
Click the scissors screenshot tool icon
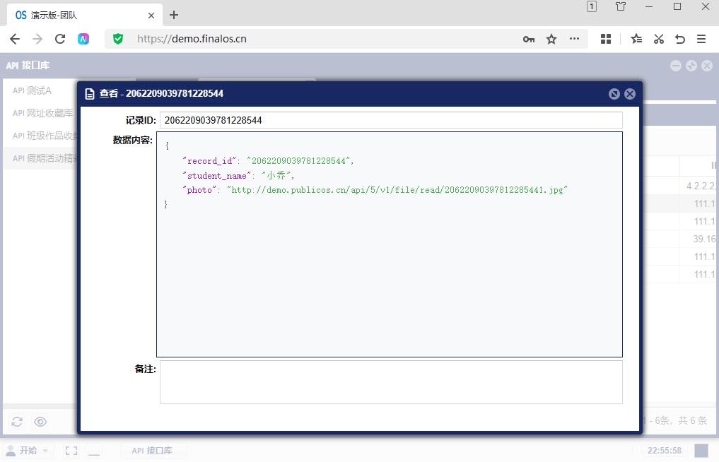coord(659,39)
